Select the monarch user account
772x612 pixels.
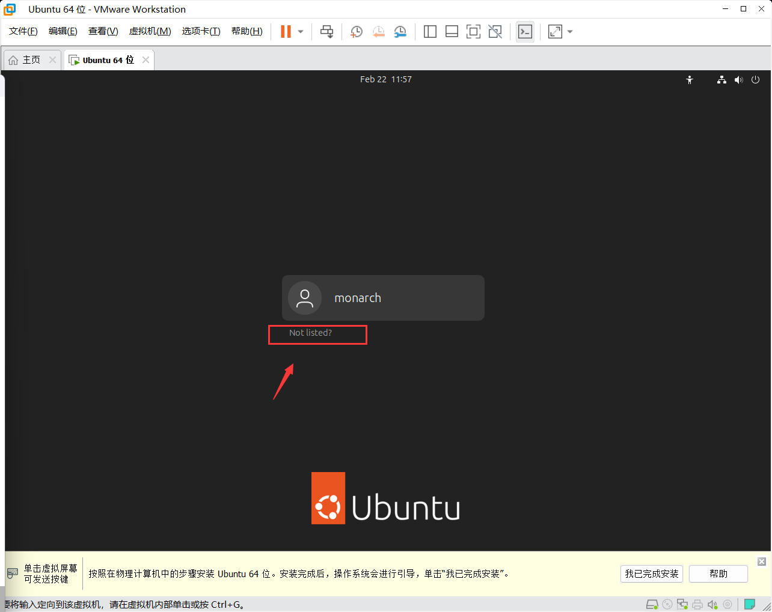[382, 297]
